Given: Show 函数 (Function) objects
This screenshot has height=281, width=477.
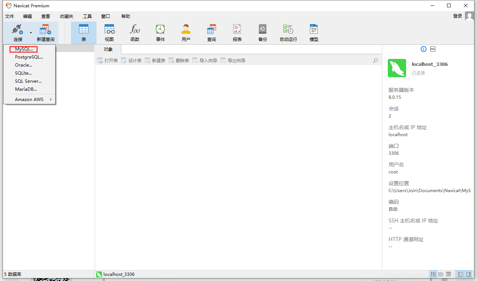Looking at the screenshot, I should pos(135,33).
